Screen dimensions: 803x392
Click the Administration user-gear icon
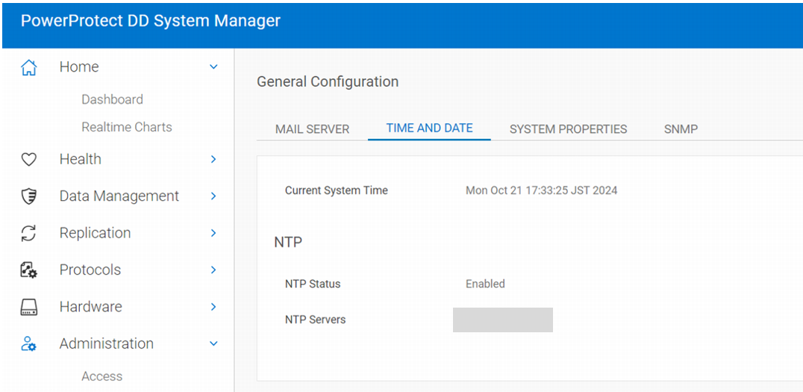(28, 343)
